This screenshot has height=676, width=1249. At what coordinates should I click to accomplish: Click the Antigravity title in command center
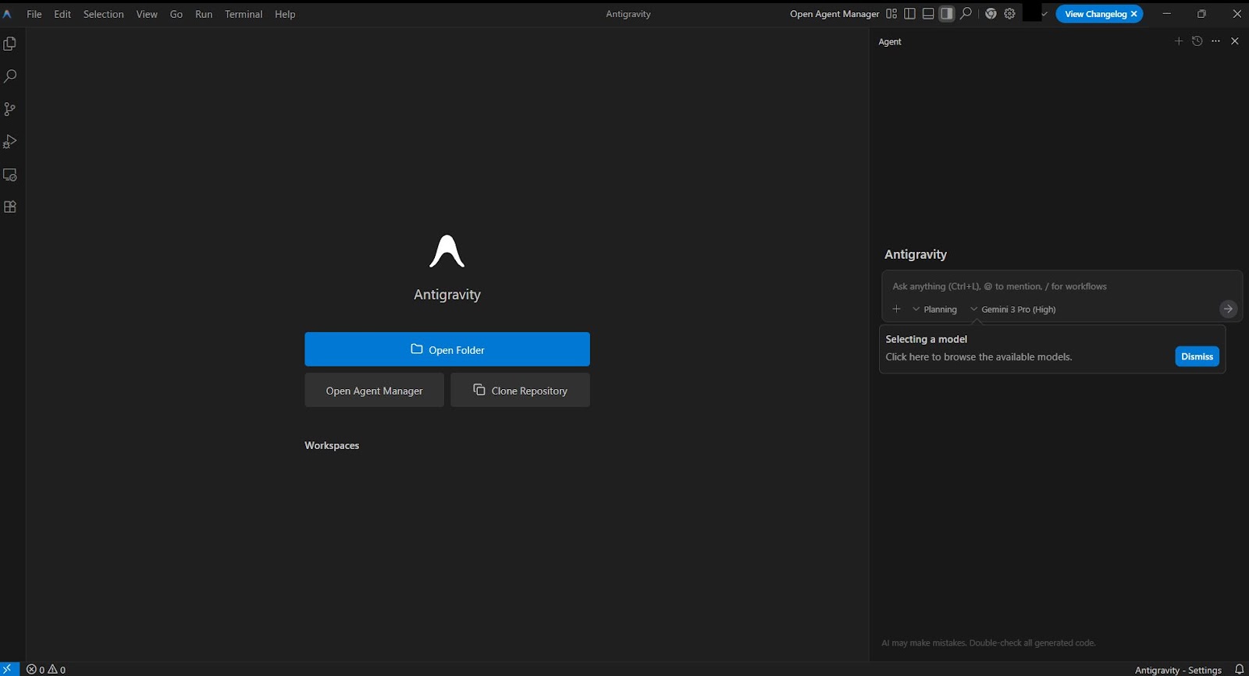pos(628,14)
